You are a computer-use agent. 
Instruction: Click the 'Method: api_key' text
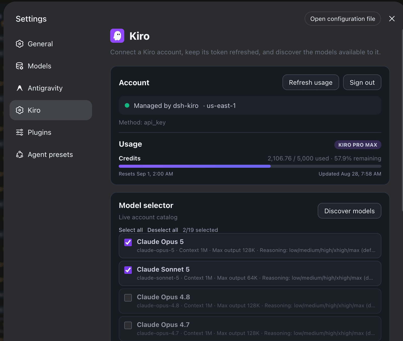coord(142,122)
